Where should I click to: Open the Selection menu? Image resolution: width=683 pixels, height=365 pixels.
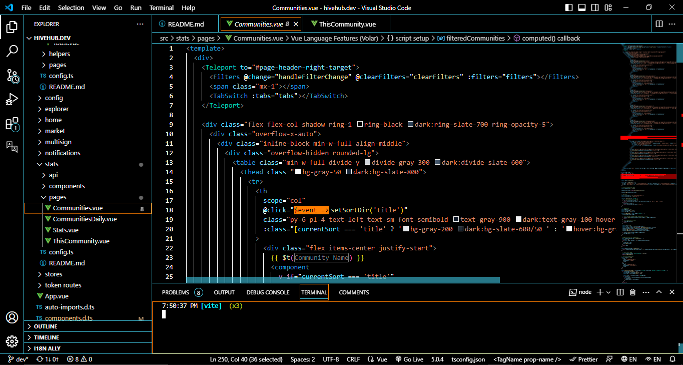coord(71,8)
